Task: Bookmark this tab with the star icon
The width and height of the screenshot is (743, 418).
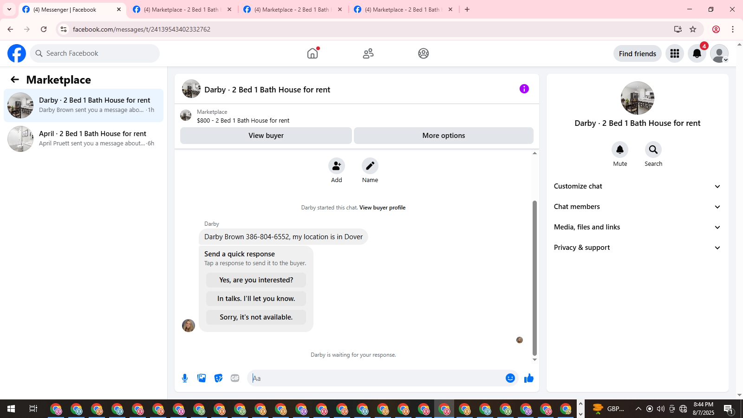Action: (x=693, y=29)
